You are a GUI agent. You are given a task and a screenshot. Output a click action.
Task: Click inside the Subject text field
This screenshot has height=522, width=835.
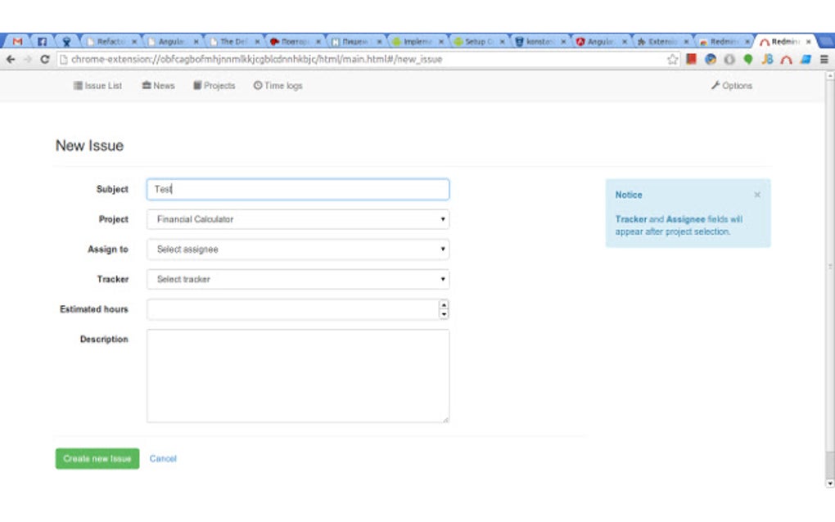[x=297, y=189]
